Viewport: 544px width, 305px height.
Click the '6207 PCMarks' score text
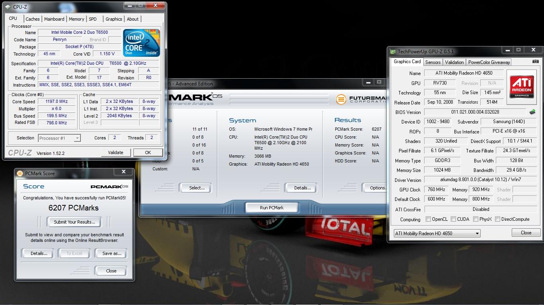(73, 208)
